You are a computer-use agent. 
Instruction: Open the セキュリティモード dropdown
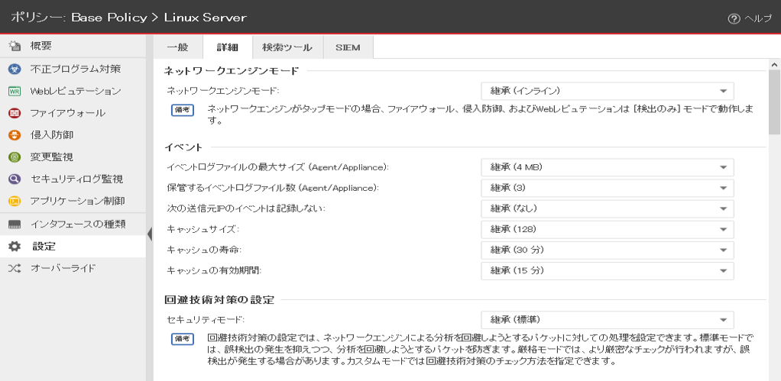[607, 319]
